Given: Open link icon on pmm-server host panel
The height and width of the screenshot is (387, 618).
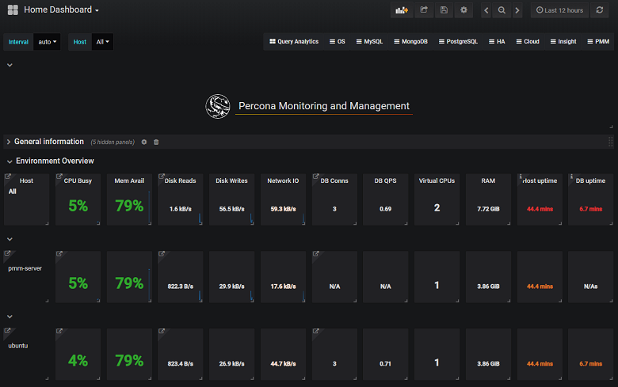Looking at the screenshot, I should [7, 253].
